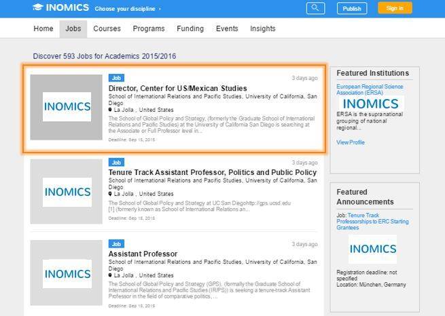This screenshot has height=316, width=445.
Task: Click the Featured Institutions heading
Action: pos(372,73)
